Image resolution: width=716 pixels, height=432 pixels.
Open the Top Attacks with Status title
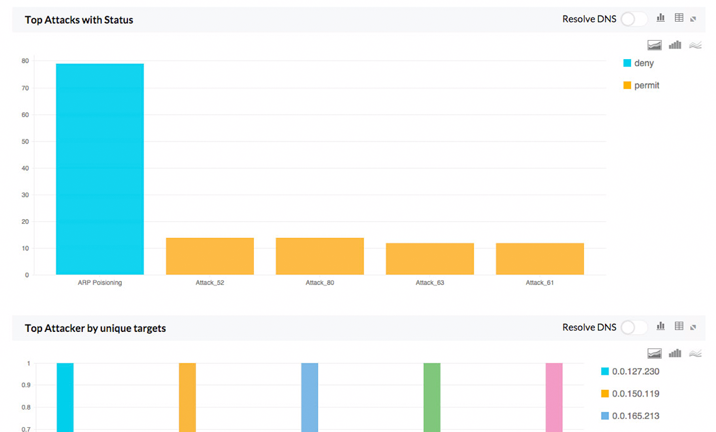click(79, 20)
